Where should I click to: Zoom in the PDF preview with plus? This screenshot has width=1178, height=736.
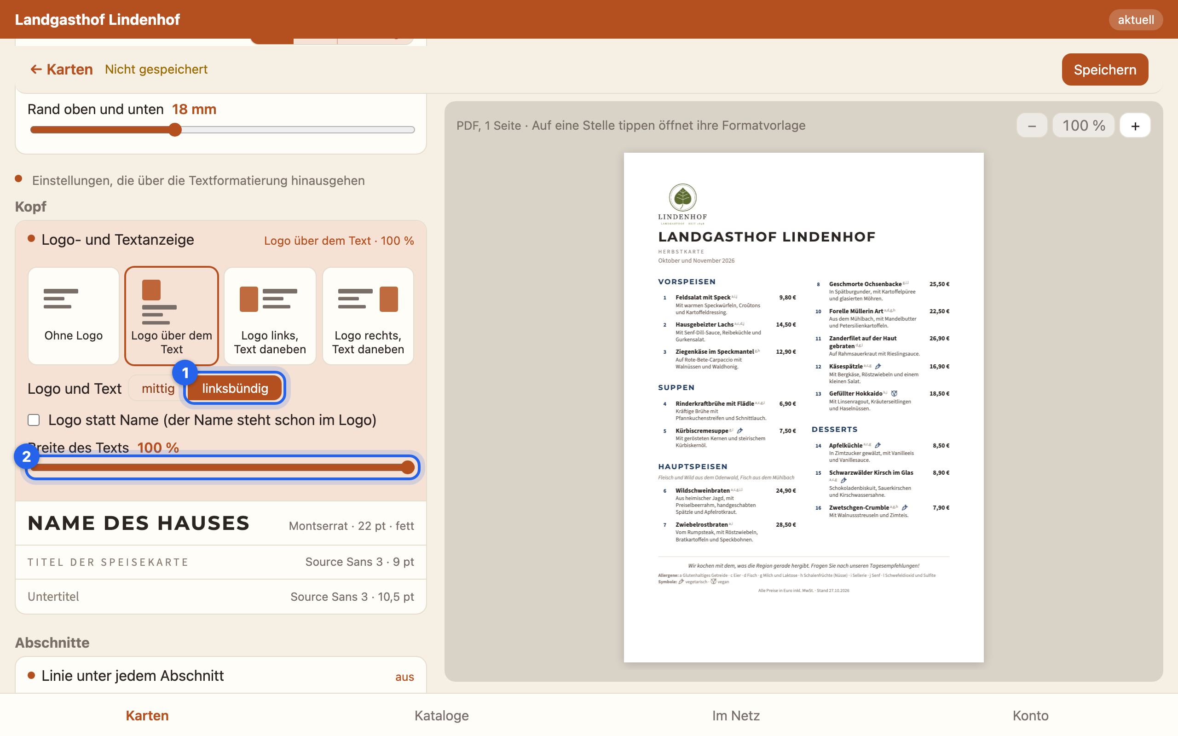coord(1135,126)
